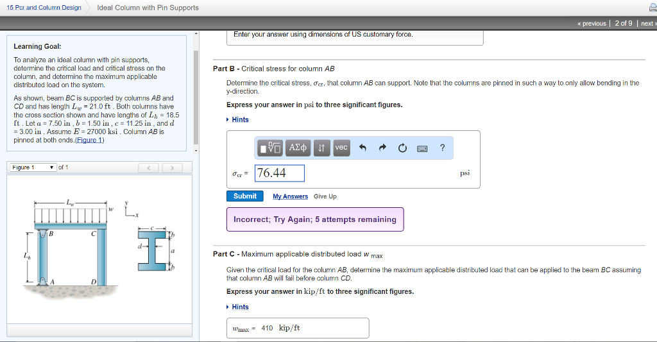The height and width of the screenshot is (342, 657).
Task: Reset the answer box with the refresh icon
Action: pos(402,148)
